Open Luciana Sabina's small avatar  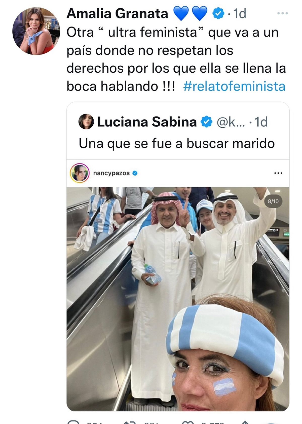(x=86, y=122)
